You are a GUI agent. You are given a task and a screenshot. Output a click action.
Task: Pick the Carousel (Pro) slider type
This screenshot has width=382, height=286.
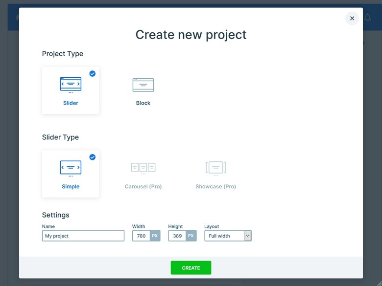pyautogui.click(x=143, y=174)
